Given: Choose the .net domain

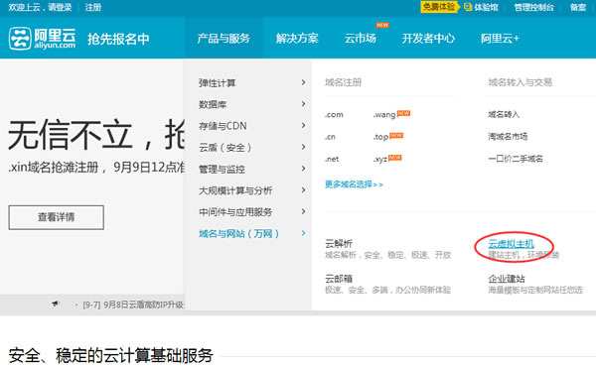Looking at the screenshot, I should coord(332,159).
